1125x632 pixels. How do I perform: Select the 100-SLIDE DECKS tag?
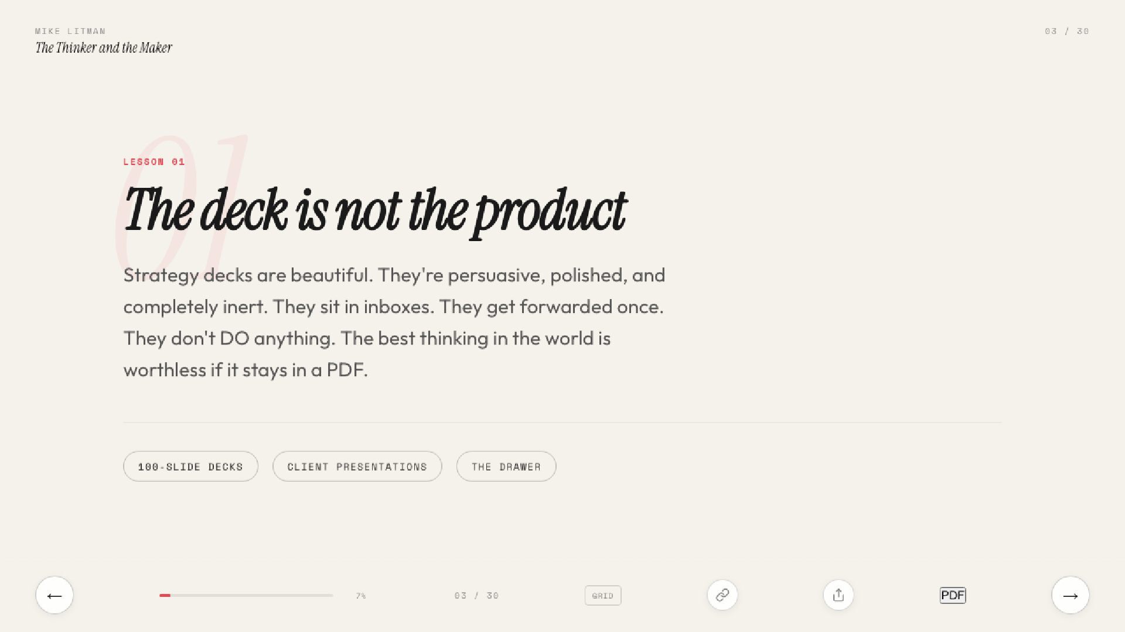point(190,466)
